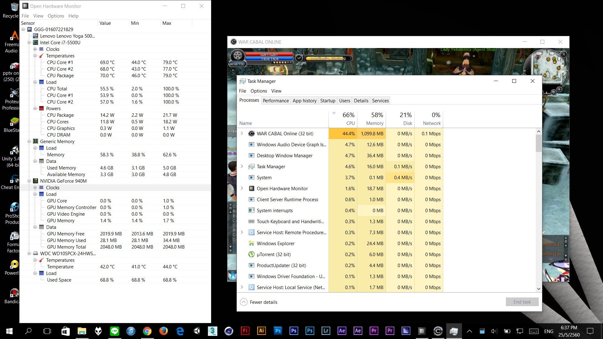
Task: Open Task Manager View menu
Action: 276,91
